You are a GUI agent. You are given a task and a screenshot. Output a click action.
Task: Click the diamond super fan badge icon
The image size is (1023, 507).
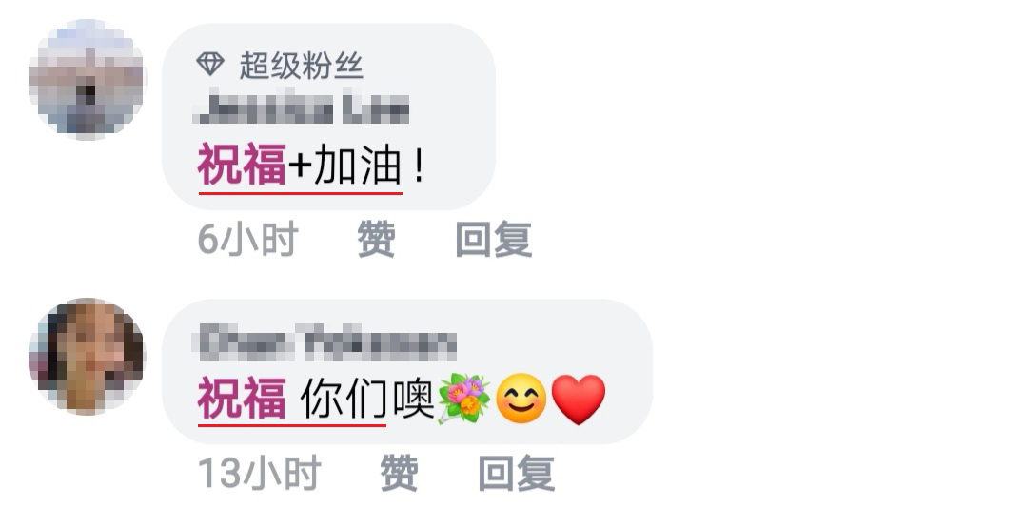[x=210, y=65]
